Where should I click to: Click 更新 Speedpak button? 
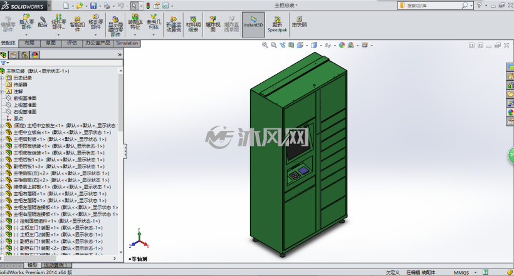click(277, 24)
